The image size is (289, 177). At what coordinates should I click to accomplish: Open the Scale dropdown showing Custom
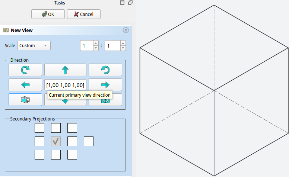pos(34,46)
